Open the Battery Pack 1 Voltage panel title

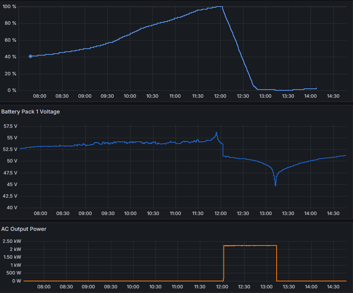click(x=30, y=112)
